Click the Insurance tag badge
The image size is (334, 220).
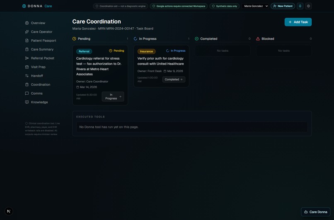click(146, 51)
